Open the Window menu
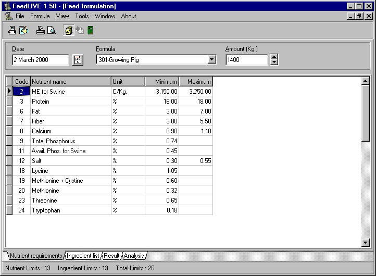Viewport: 376px width, 276px height. (105, 16)
